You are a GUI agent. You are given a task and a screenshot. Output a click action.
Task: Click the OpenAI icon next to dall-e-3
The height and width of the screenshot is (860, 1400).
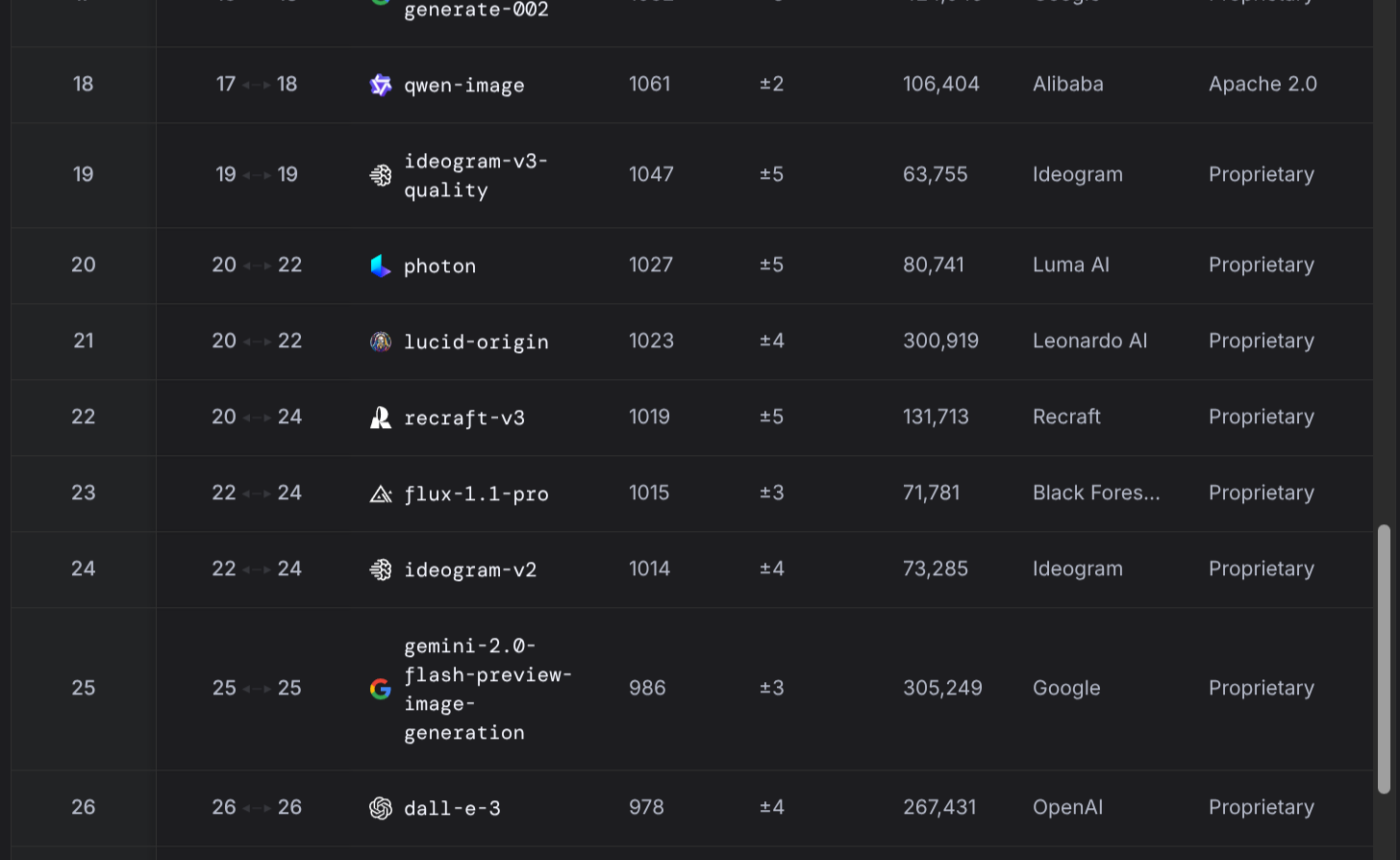click(x=381, y=808)
